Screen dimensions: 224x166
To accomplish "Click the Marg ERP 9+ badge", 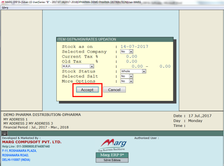I will coord(112,155).
